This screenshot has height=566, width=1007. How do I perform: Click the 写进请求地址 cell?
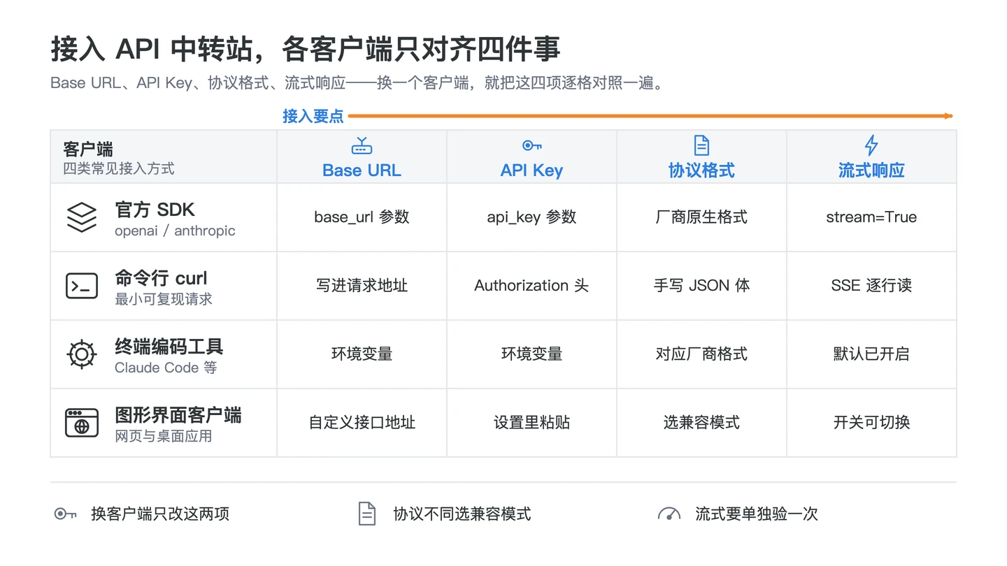tap(362, 286)
